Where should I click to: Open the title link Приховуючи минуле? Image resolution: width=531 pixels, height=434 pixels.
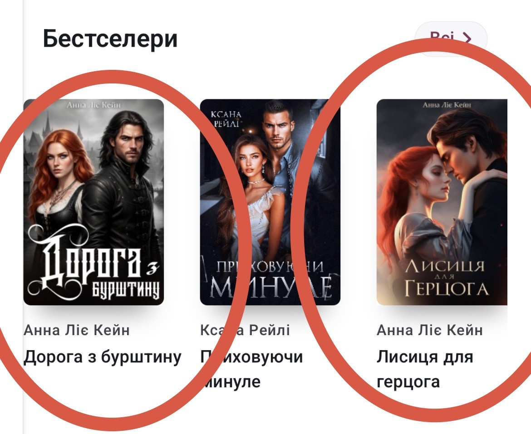[x=251, y=370]
